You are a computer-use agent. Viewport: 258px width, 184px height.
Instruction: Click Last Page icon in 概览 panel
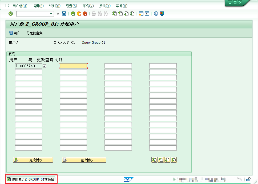click(174, 160)
